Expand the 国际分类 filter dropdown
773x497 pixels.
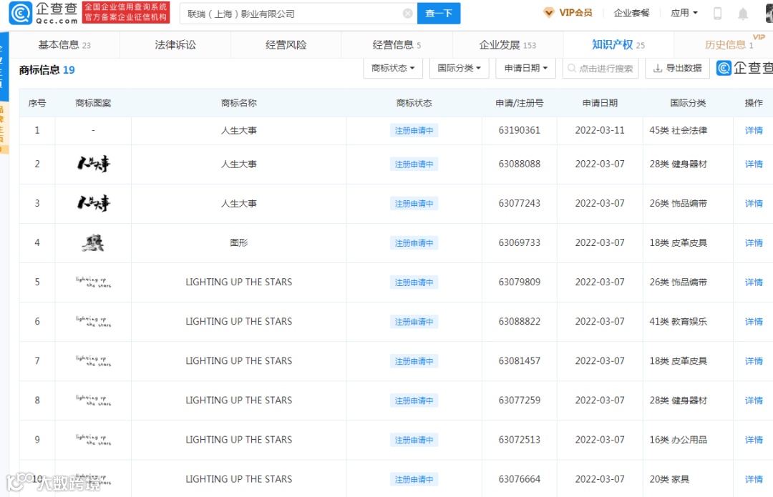pos(459,68)
